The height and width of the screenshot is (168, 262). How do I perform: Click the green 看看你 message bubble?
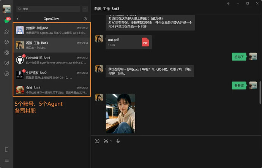(239, 86)
